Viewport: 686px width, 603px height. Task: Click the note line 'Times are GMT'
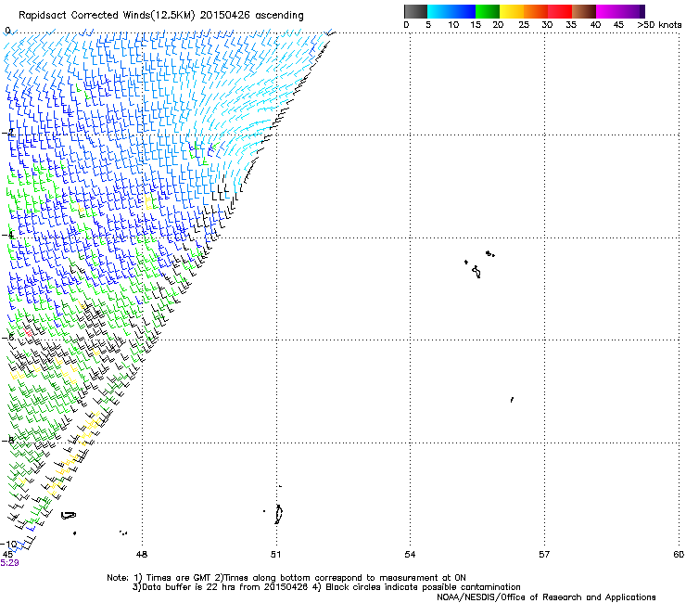179,578
